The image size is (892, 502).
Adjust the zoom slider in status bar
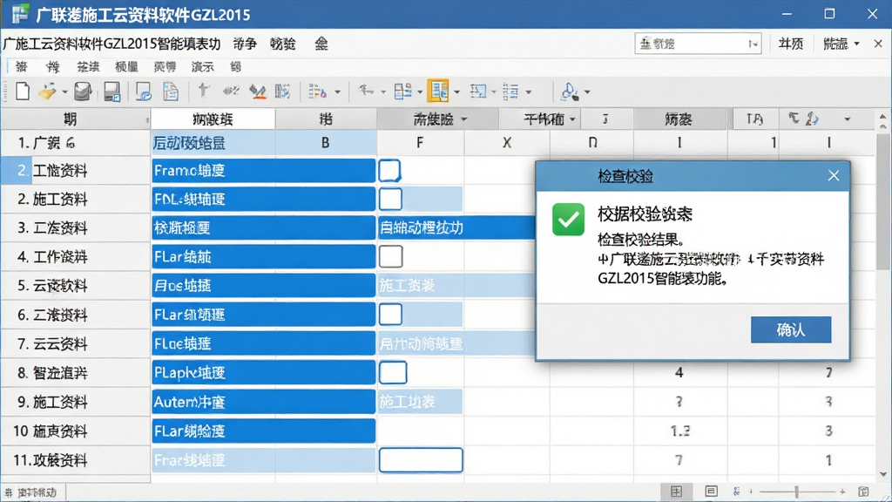(x=796, y=492)
